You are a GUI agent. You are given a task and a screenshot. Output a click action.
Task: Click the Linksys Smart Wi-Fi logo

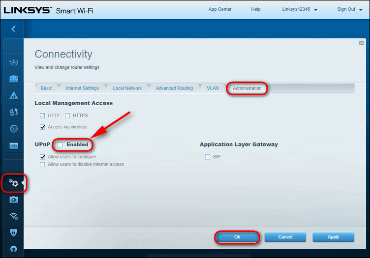[49, 10]
